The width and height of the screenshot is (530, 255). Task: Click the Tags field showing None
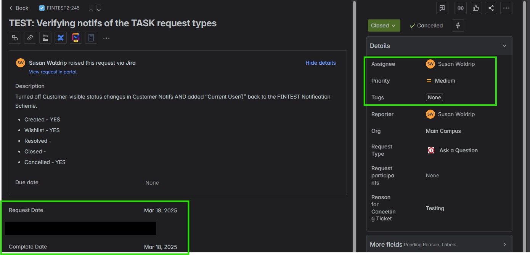[x=434, y=97]
